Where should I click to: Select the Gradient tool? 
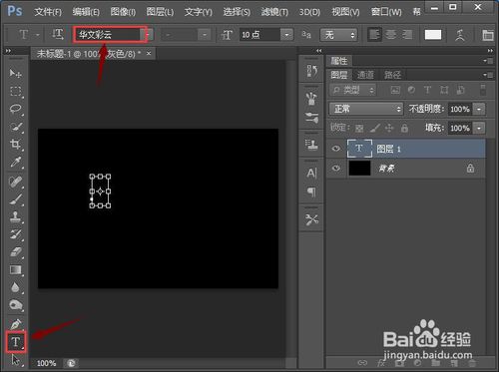click(x=15, y=270)
